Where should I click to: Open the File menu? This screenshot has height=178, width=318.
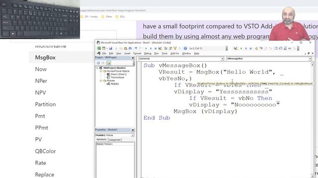(104, 53)
